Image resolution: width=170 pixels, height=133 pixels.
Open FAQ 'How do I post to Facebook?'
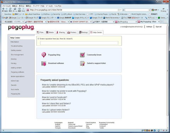55,97
